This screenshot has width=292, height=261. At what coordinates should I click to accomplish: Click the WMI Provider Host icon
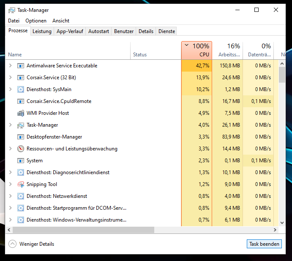(x=20, y=113)
